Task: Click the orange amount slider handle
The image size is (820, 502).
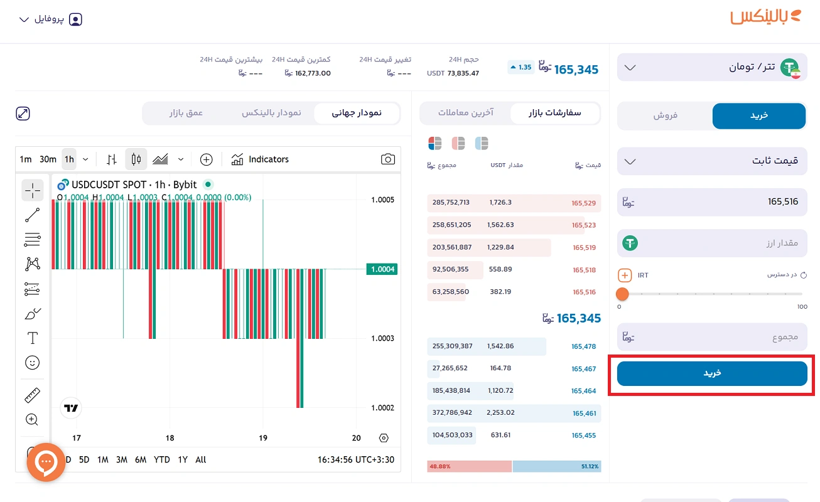Action: point(622,294)
